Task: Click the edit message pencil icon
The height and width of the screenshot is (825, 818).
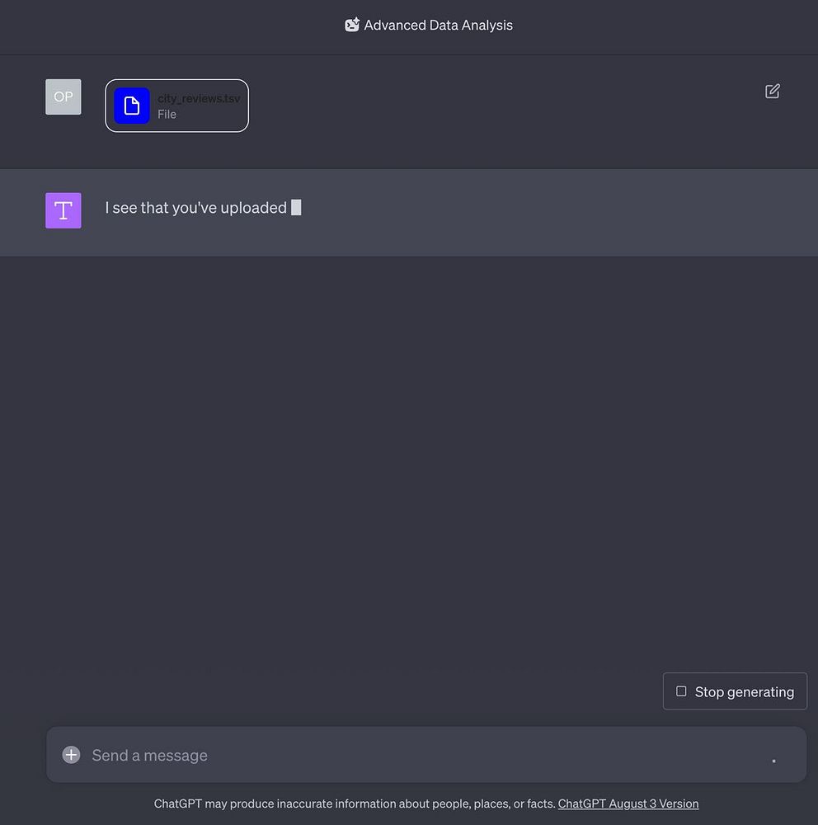Action: tap(772, 92)
